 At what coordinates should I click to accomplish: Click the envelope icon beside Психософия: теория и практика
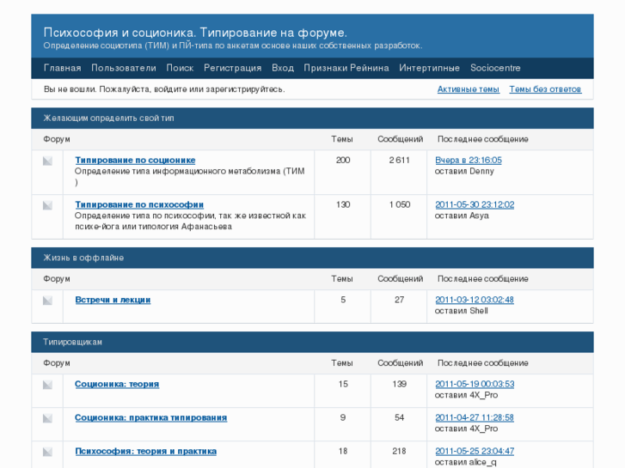[47, 452]
